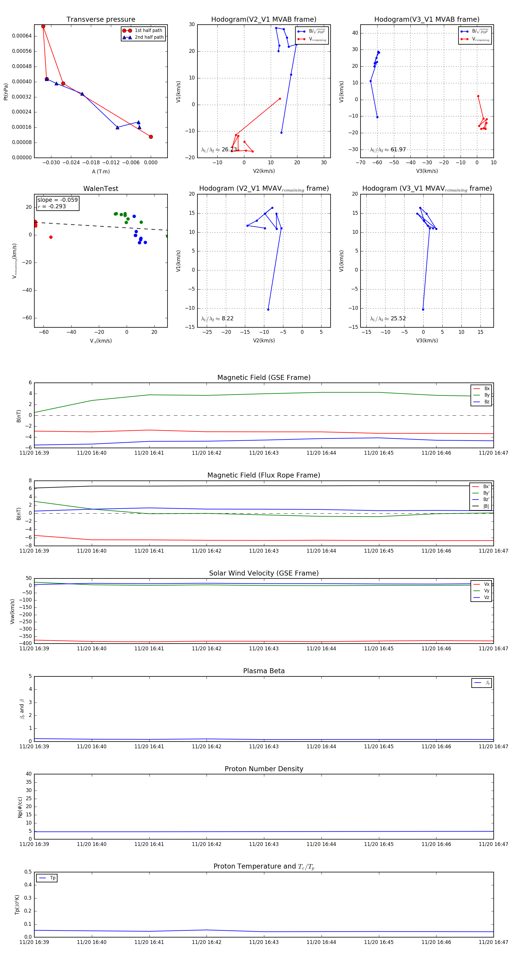Viewport: 528px width, 968px height.
Task: Click the 'V_remaining(km/s)' y-axis label in WalenTest
Action: [x=14, y=261]
